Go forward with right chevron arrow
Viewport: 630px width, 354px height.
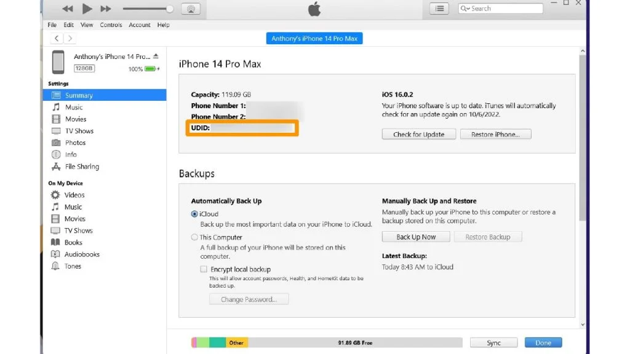pyautogui.click(x=70, y=38)
